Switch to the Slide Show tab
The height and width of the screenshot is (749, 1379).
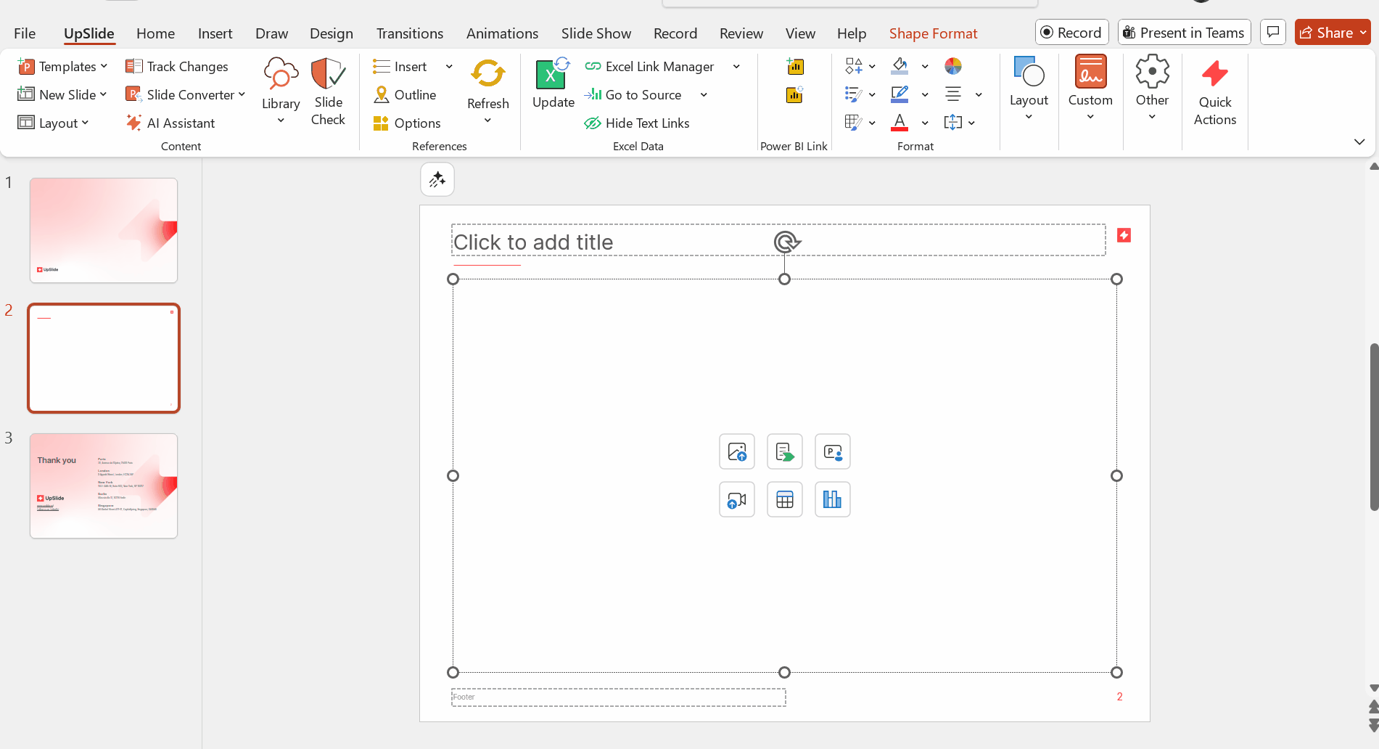[596, 33]
